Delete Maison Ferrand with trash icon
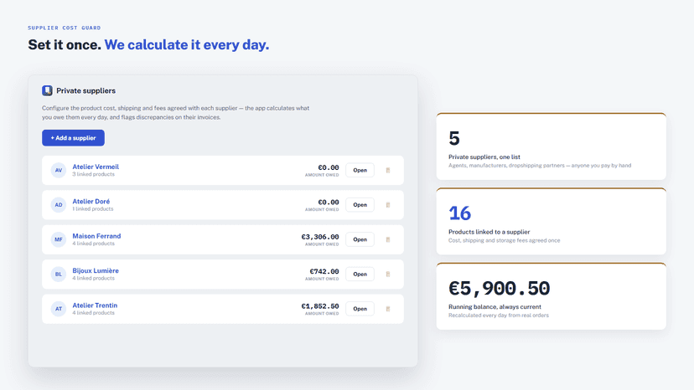 388,239
